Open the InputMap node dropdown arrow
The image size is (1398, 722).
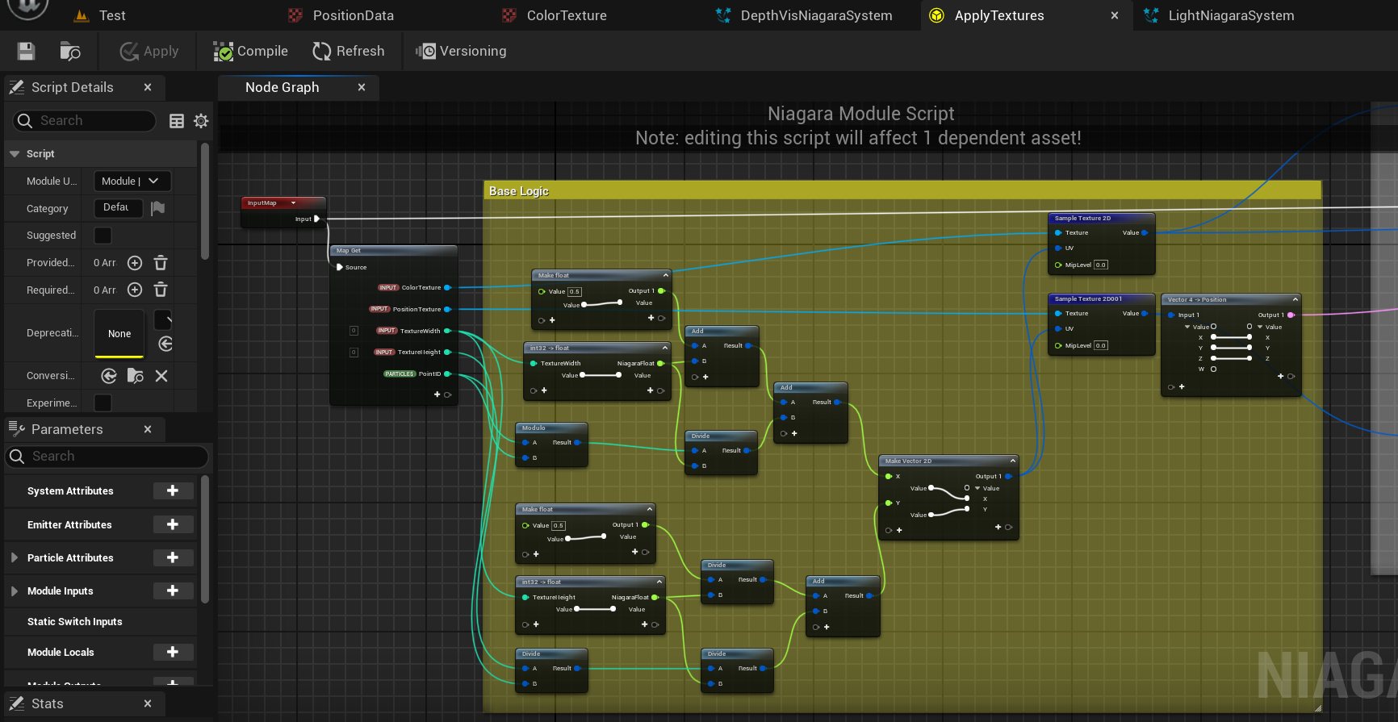pos(293,203)
